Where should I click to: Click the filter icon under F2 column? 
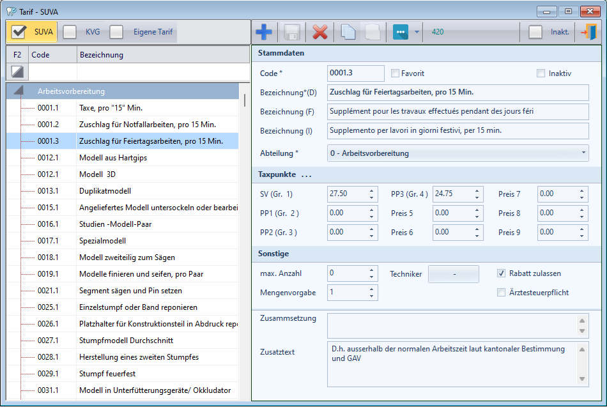17,72
